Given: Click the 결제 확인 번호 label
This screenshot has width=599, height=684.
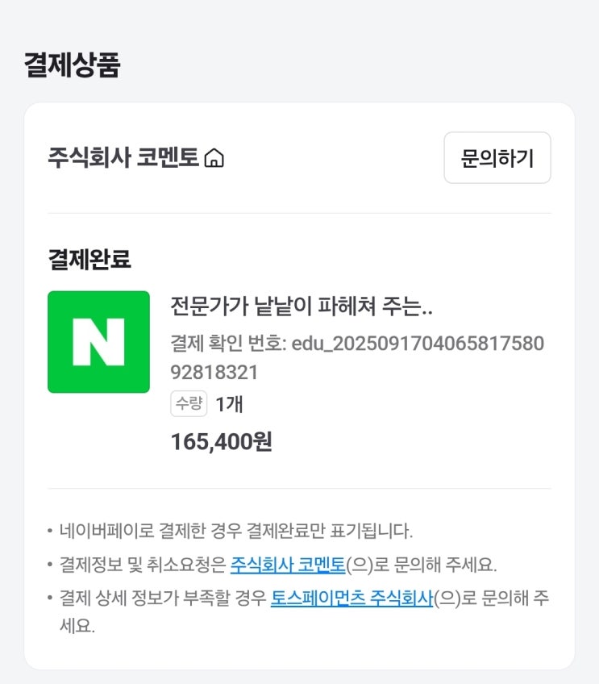Looking at the screenshot, I should coord(228,344).
